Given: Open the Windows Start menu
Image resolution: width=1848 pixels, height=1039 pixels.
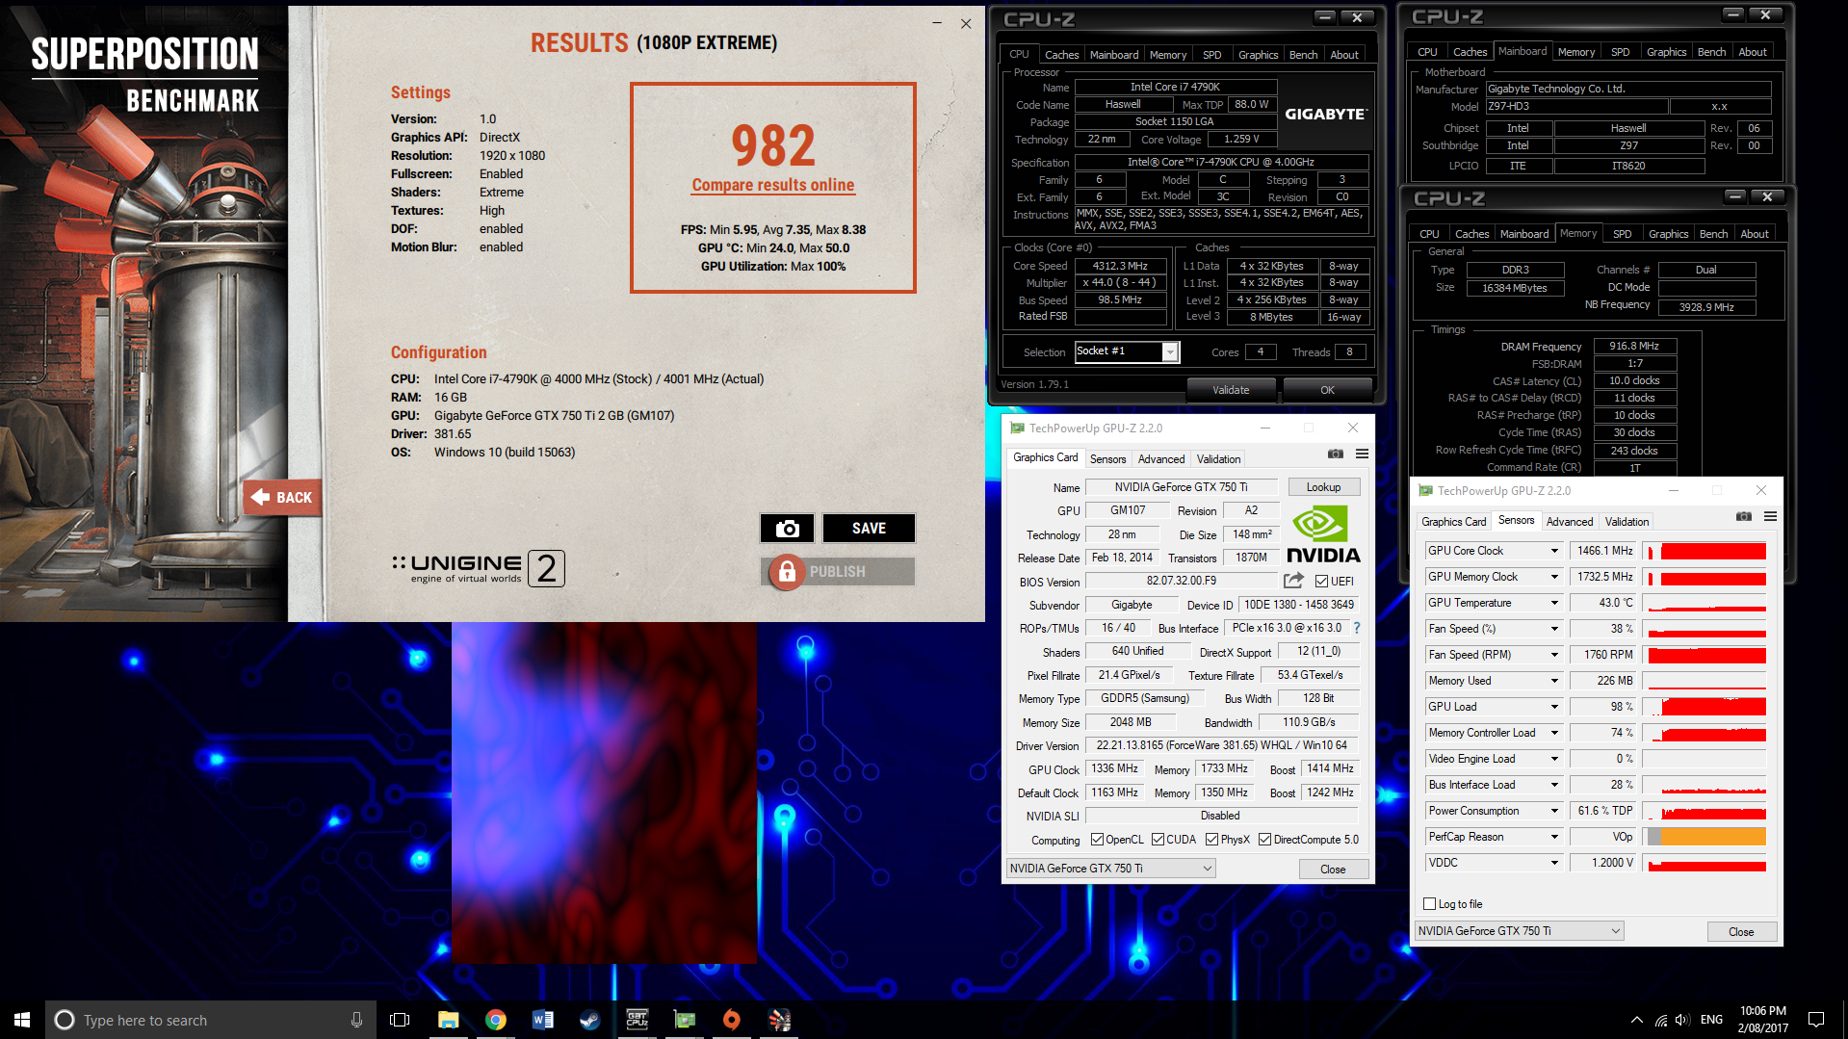Looking at the screenshot, I should click(x=22, y=1020).
